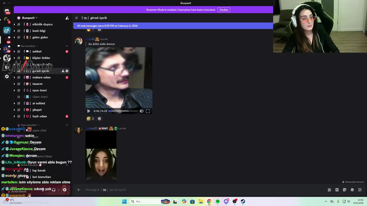The height and width of the screenshot is (206, 367).
Task: Mute the video volume icon
Action: coord(141,111)
